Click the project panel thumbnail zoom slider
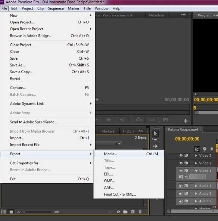 click(x=37, y=212)
